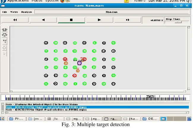Stop the animation
The height and width of the screenshot is (128, 193).
(x=71, y=20)
